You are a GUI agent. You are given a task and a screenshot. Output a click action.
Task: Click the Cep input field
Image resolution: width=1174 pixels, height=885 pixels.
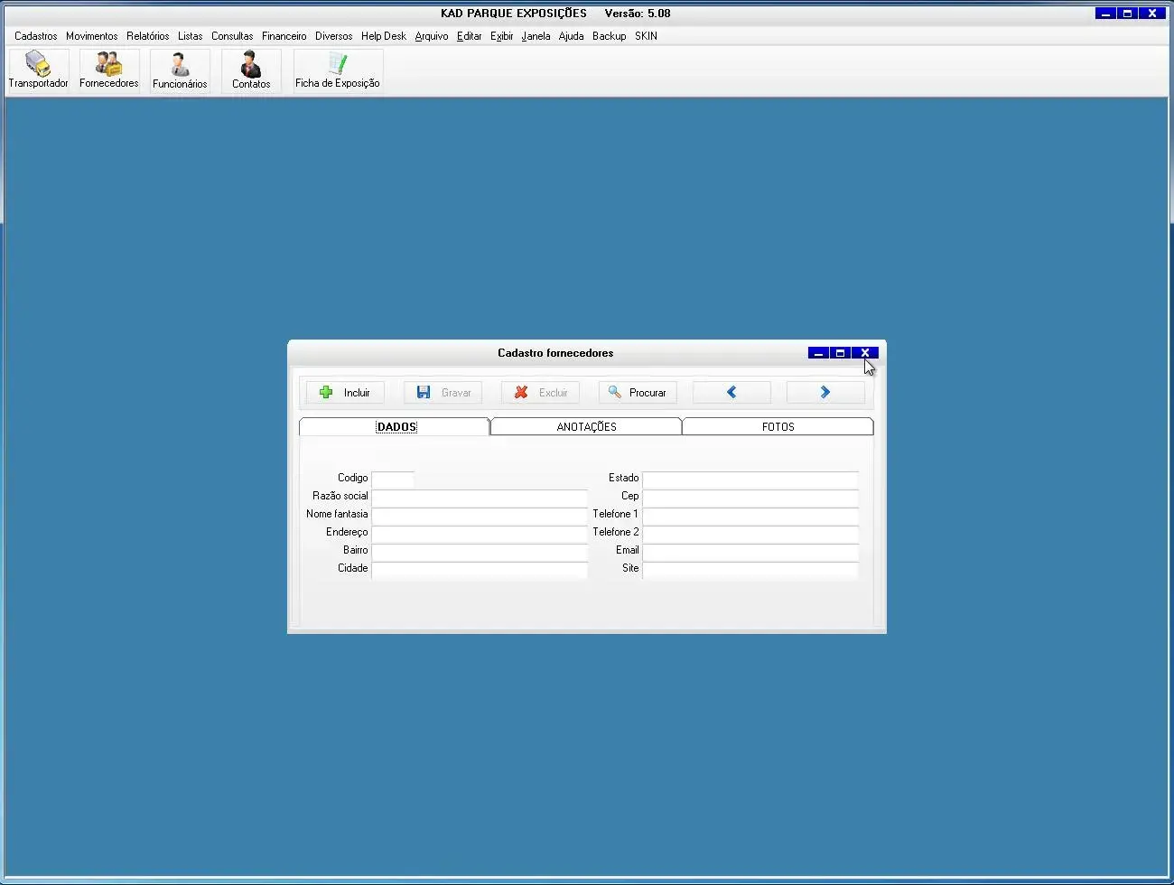point(750,497)
